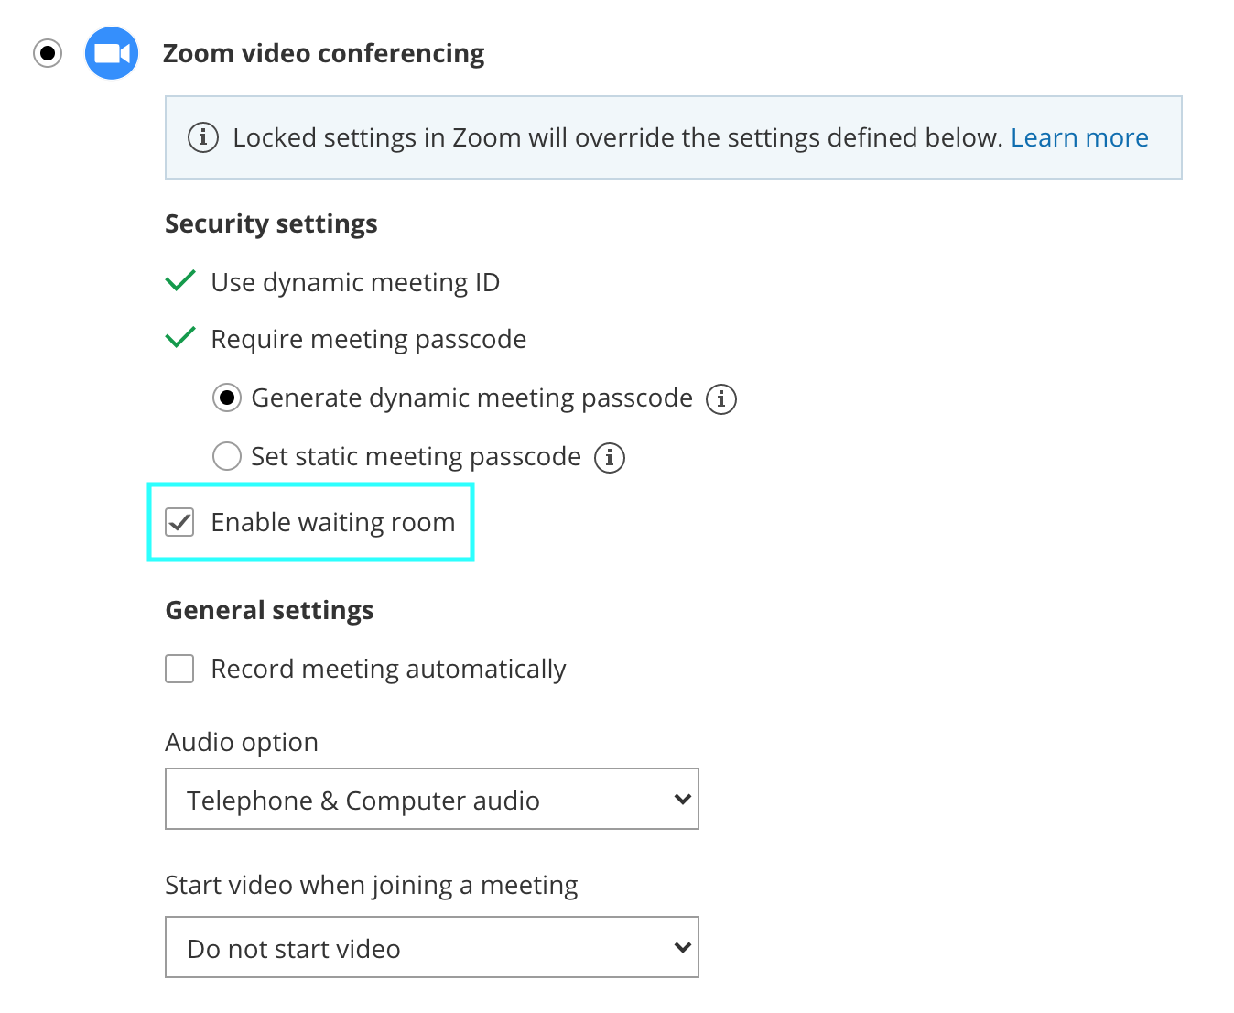Click the Generate dynamic meeting passcode label text
Image resolution: width=1234 pixels, height=1013 pixels.
pyautogui.click(x=471, y=398)
